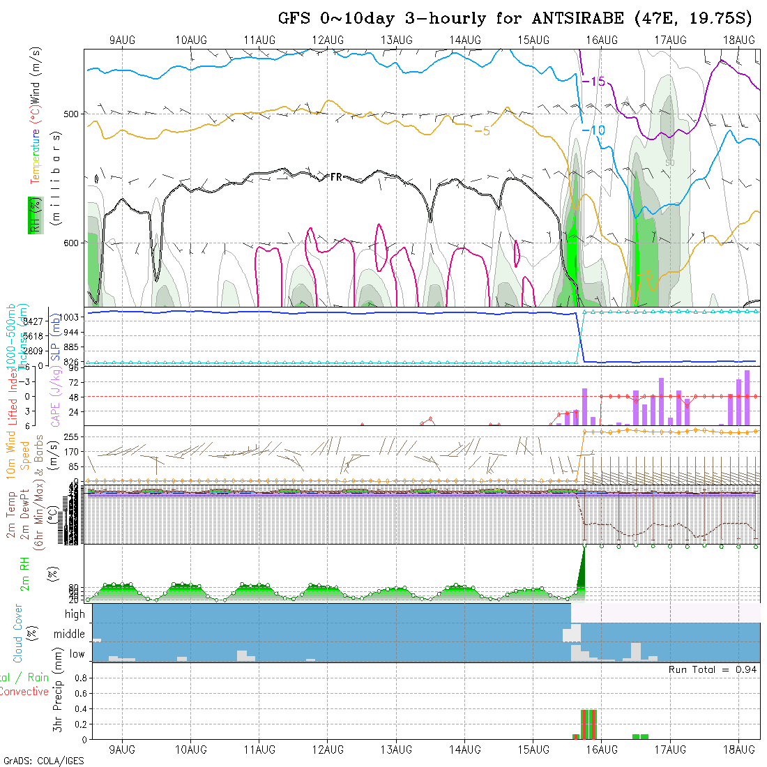Click the 15AUG label on the bottom date axis

[533, 750]
